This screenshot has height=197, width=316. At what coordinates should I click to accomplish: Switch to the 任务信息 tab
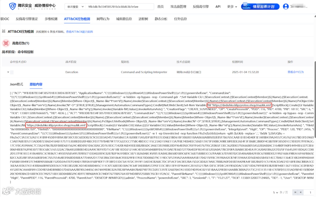click(180, 19)
